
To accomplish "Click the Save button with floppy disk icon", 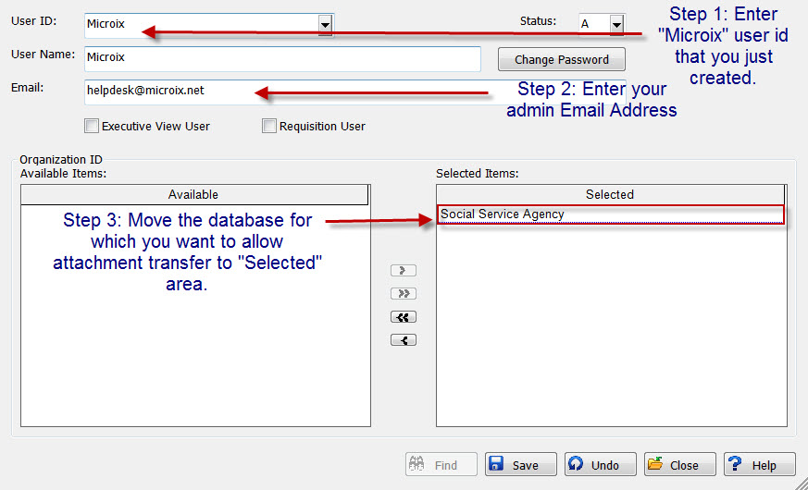I will (520, 465).
